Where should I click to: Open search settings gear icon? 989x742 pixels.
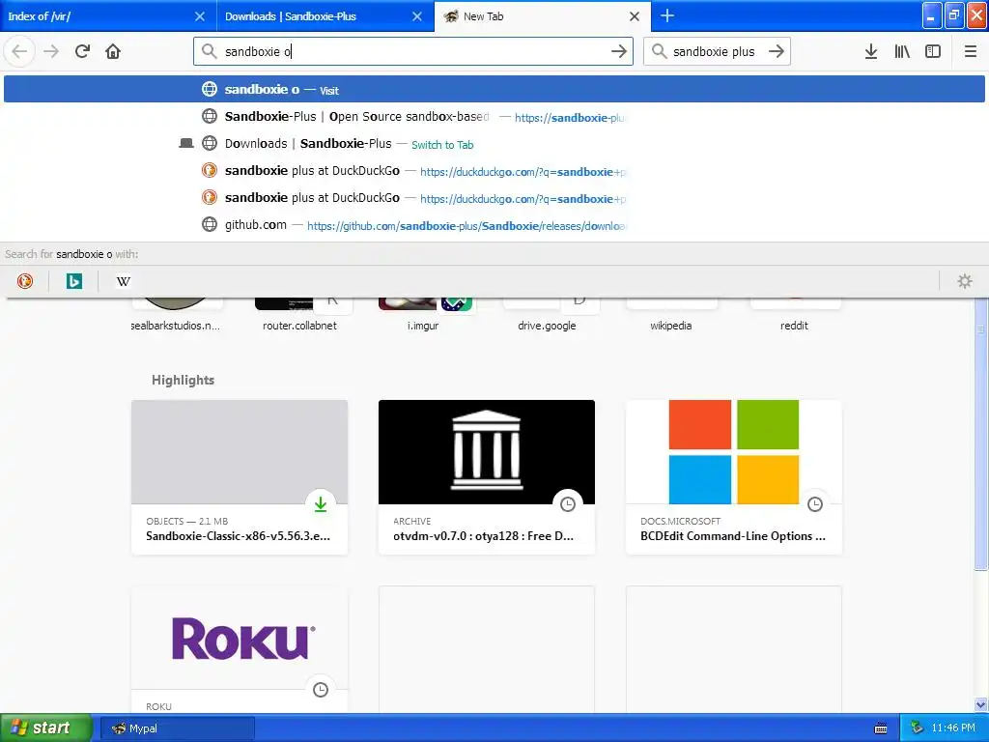click(965, 281)
